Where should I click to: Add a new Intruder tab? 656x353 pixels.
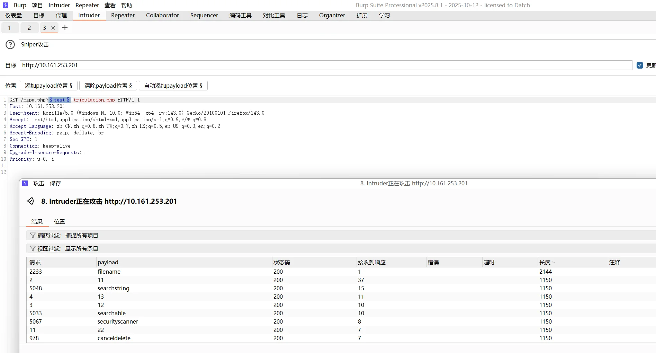point(65,28)
